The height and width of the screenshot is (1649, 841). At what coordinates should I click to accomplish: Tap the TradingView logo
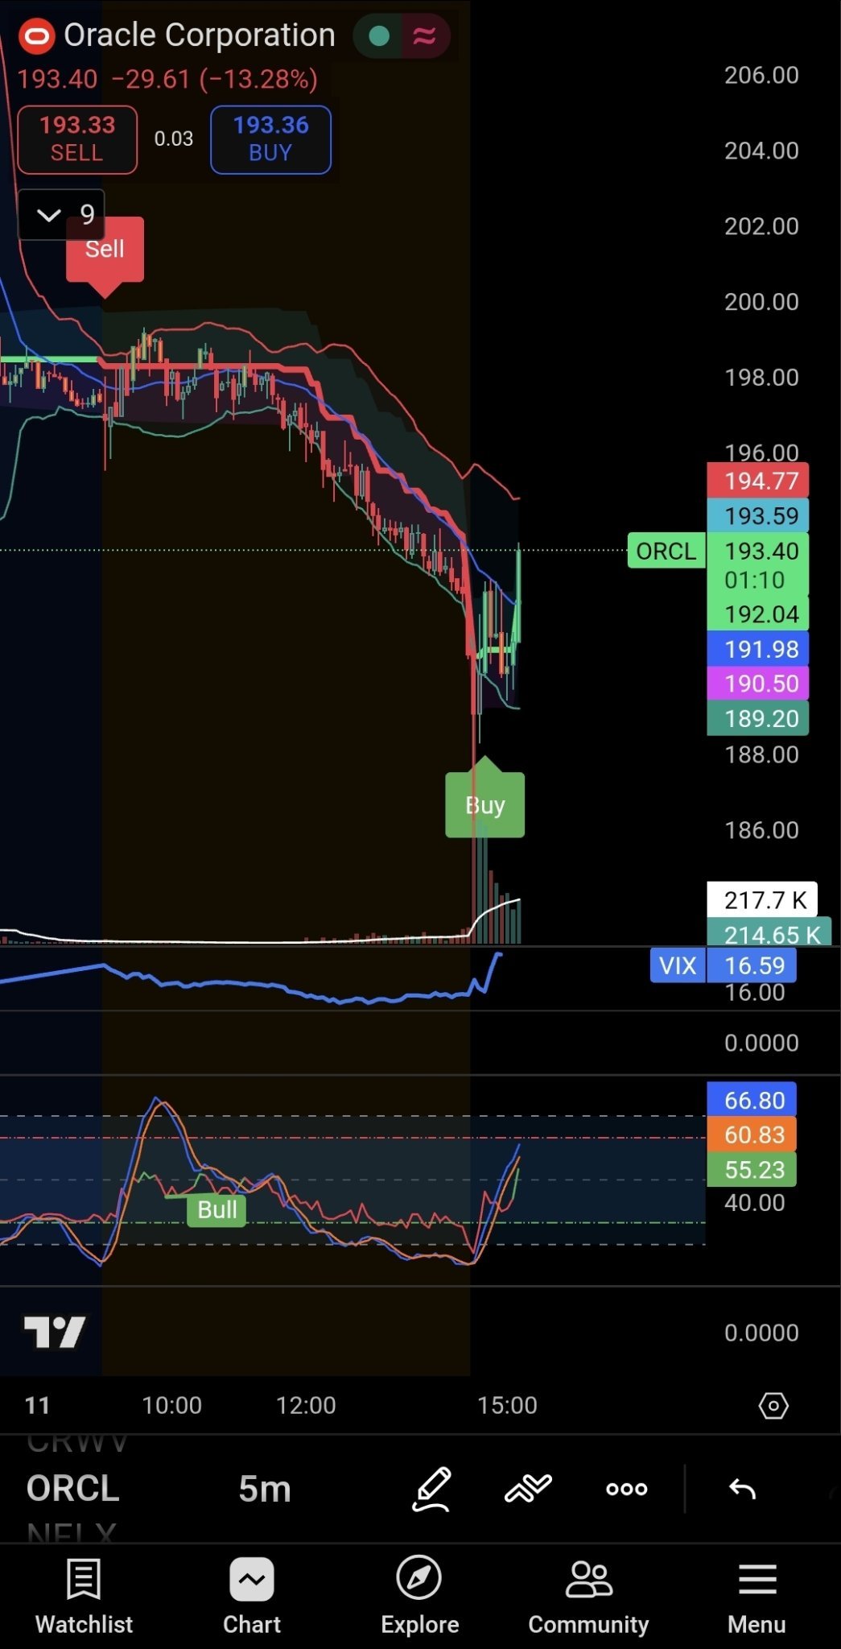(x=55, y=1333)
